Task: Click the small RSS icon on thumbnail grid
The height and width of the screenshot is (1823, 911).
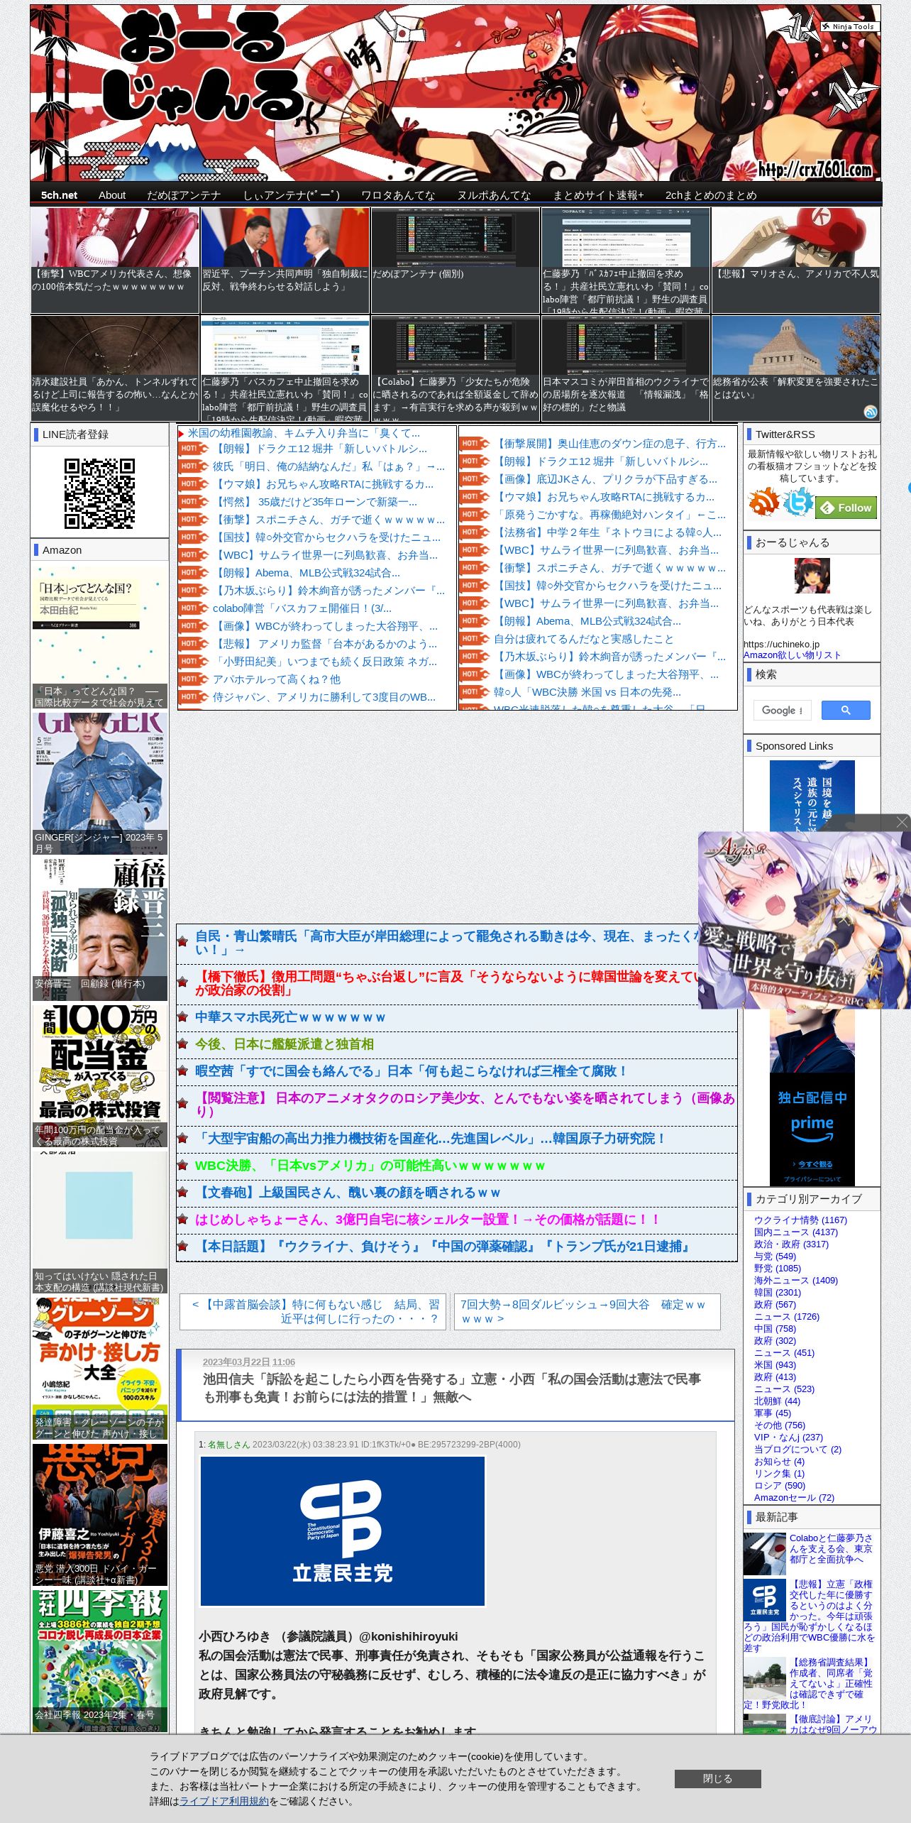Action: [870, 412]
